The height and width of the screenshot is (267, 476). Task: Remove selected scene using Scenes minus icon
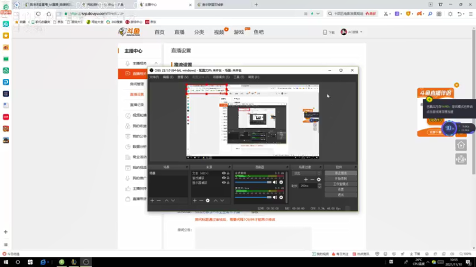(159, 201)
